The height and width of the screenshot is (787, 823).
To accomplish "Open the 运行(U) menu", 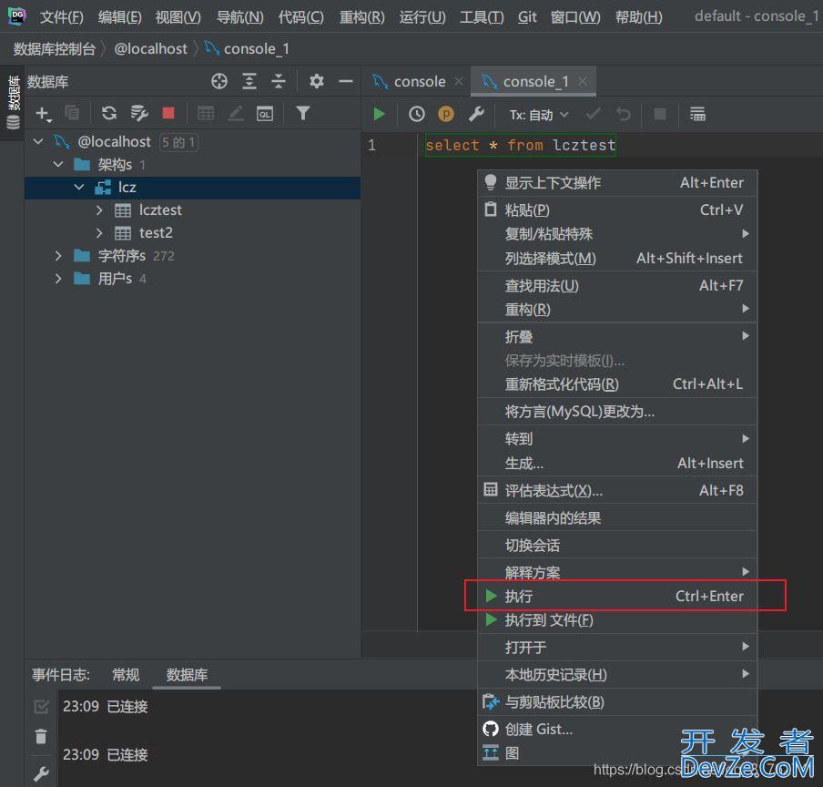I will [x=422, y=17].
